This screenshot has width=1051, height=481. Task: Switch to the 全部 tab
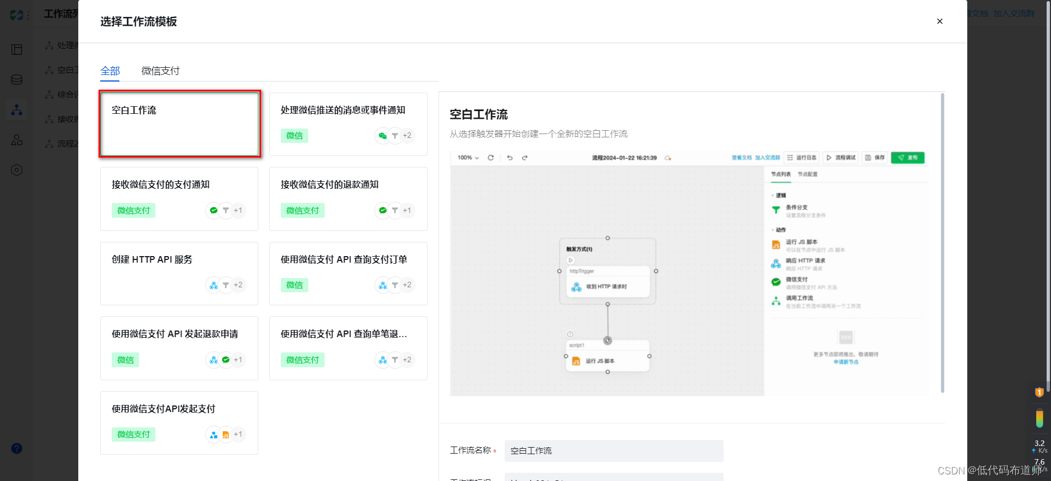pos(110,71)
